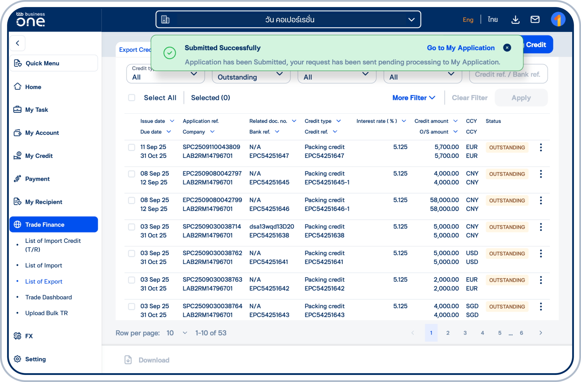This screenshot has height=382, width=581.
Task: Close the Submitted Successfully notification
Action: [x=507, y=48]
